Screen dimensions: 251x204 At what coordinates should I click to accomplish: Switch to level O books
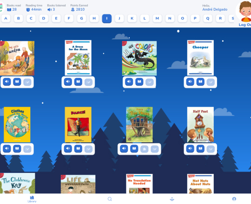183,19
